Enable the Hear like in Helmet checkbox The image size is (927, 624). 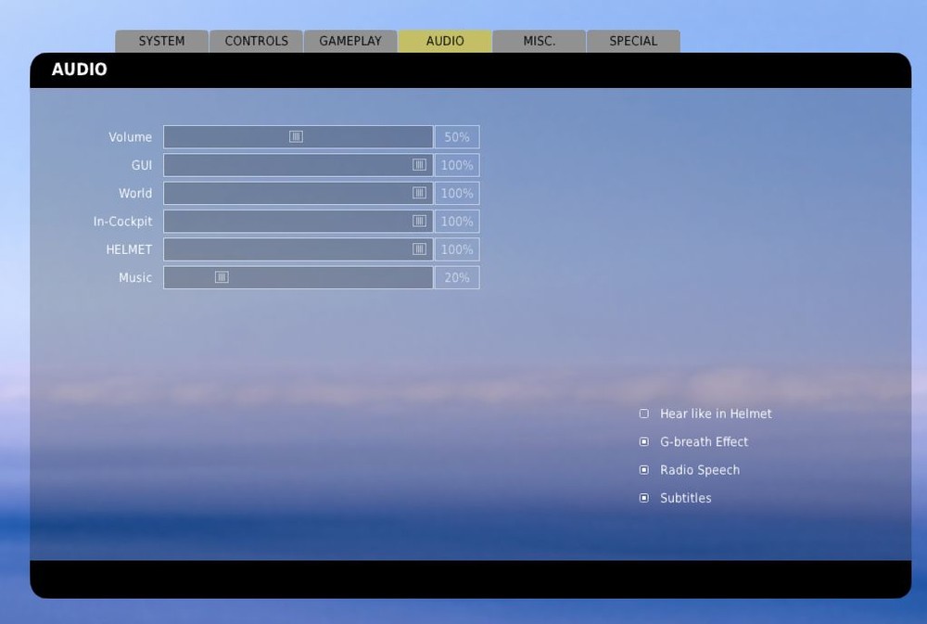pos(644,414)
